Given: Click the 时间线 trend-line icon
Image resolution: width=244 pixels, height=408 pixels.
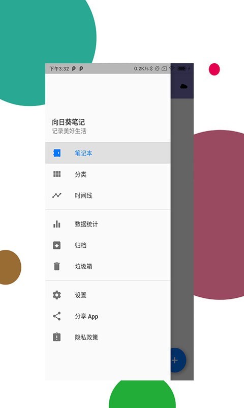Looking at the screenshot, I should [x=57, y=195].
